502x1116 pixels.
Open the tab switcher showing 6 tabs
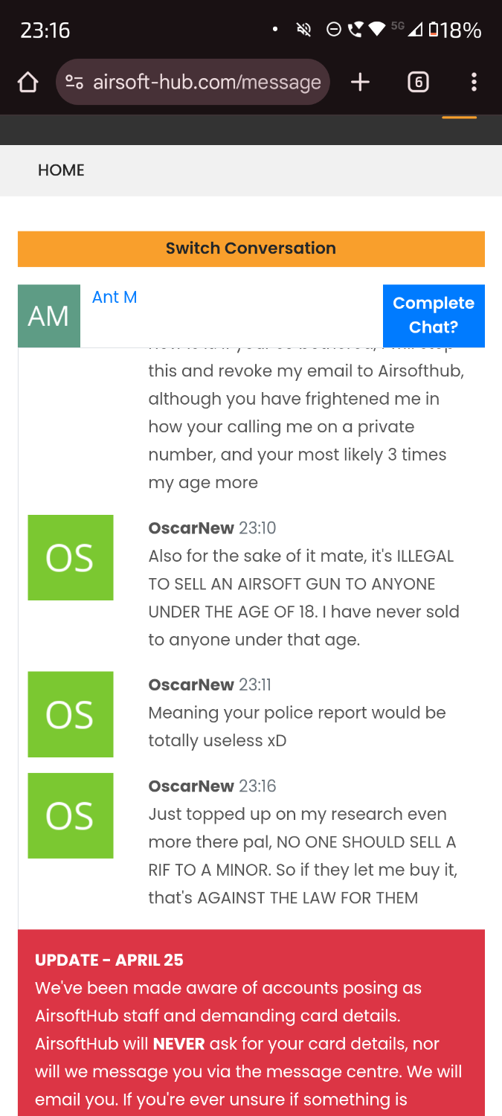418,82
